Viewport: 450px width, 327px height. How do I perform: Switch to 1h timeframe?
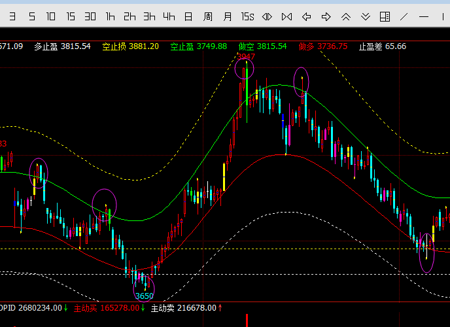pyautogui.click(x=110, y=16)
